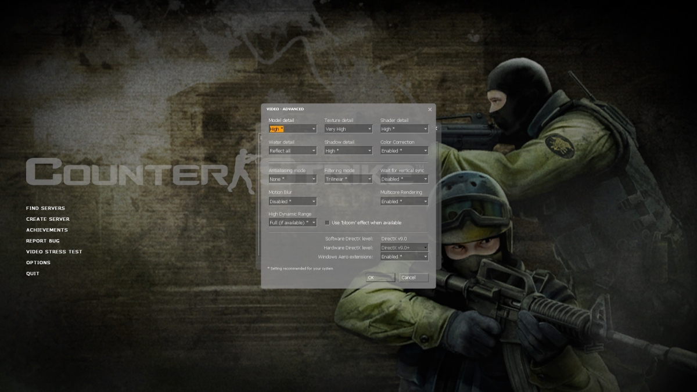697x392 pixels.
Task: Open Options from main menu
Action: coord(38,262)
